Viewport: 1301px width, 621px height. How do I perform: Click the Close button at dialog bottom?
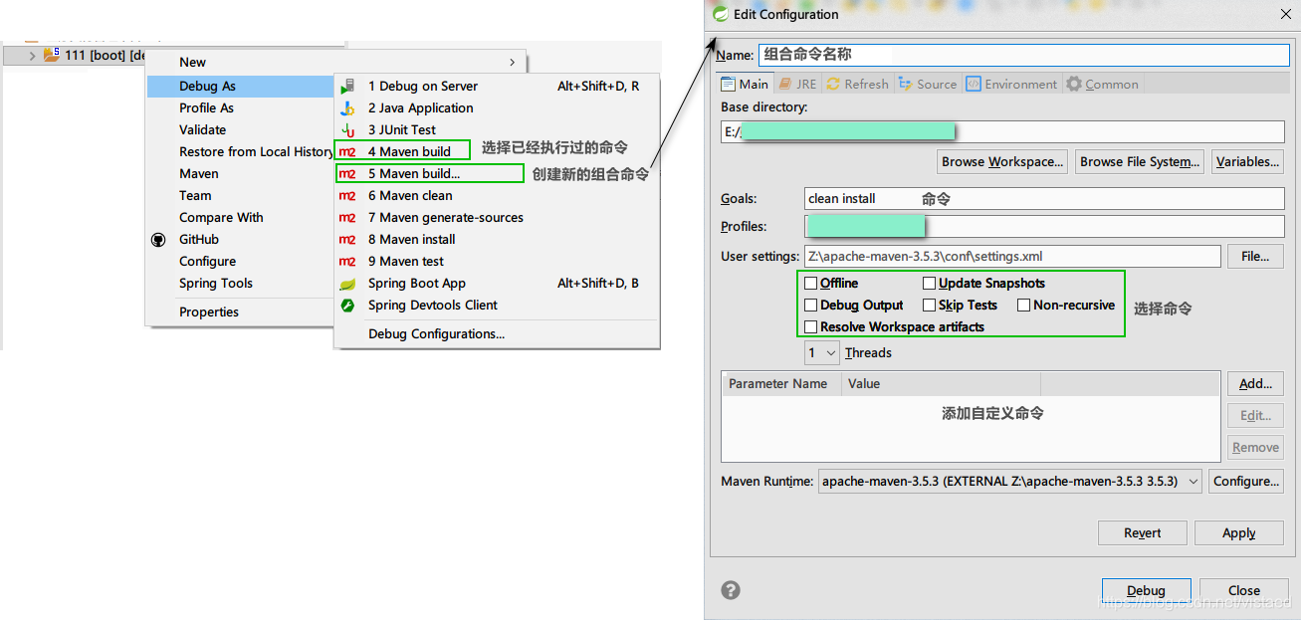pos(1244,591)
